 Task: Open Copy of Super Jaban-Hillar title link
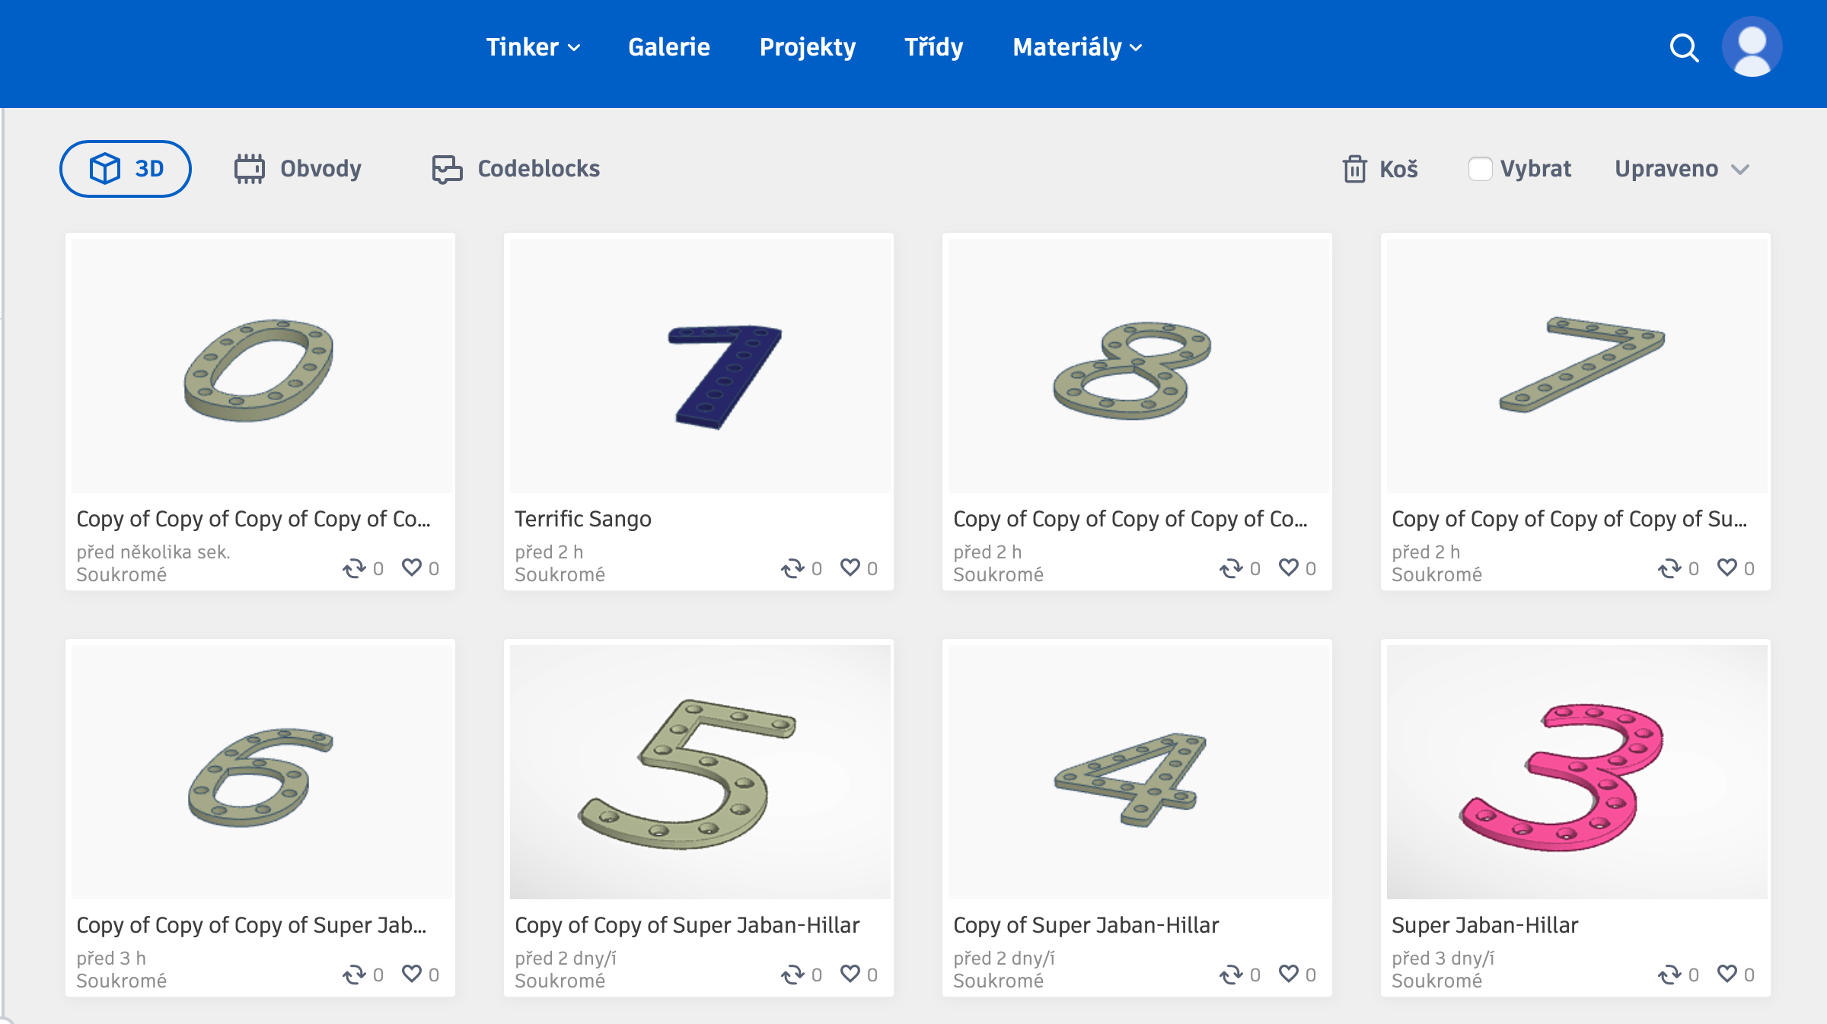pos(1086,925)
